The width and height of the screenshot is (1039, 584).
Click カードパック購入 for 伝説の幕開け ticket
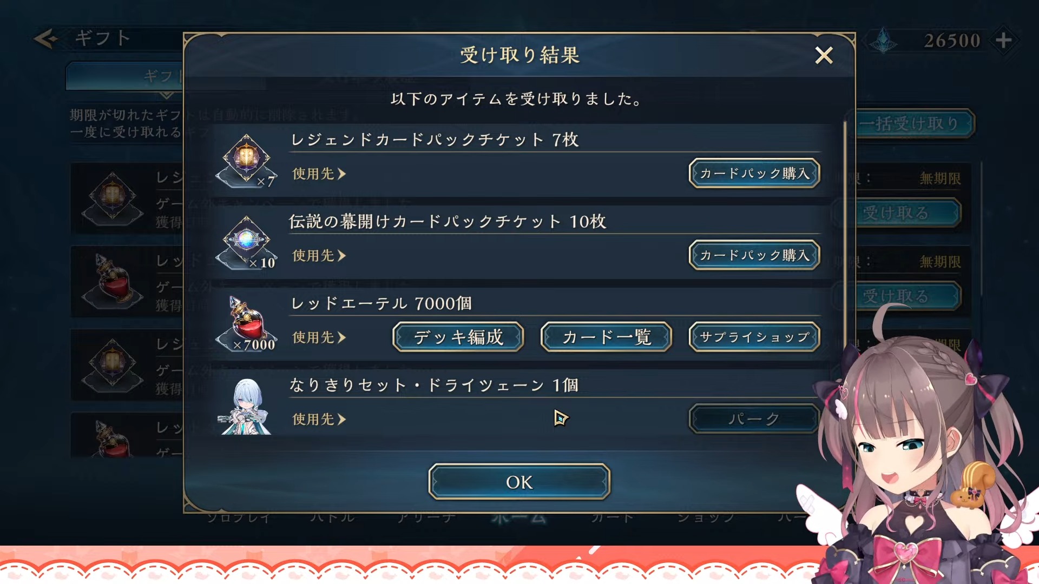pyautogui.click(x=754, y=255)
